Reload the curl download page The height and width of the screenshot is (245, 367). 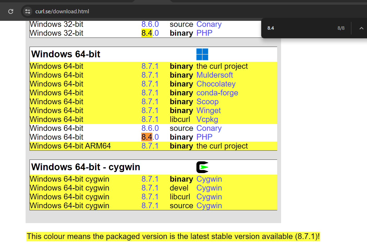click(11, 11)
